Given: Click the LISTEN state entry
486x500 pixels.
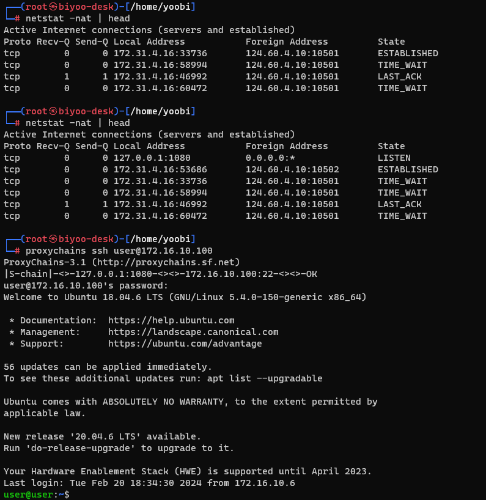Looking at the screenshot, I should click(x=394, y=158).
